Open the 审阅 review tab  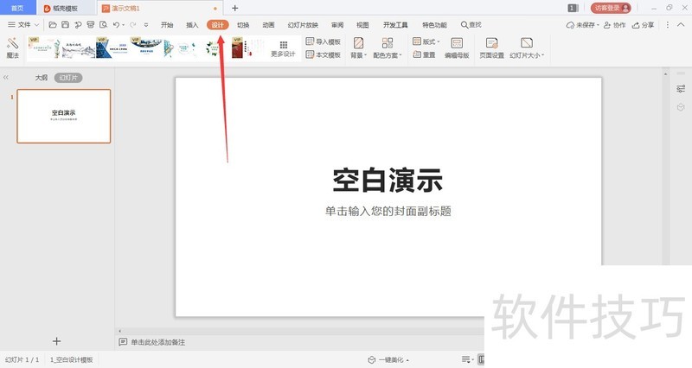coord(337,25)
